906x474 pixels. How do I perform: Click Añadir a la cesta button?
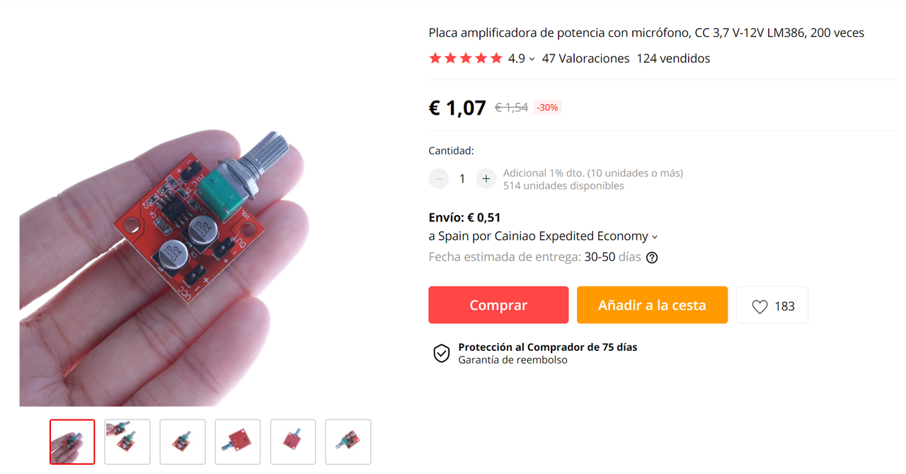(x=652, y=305)
